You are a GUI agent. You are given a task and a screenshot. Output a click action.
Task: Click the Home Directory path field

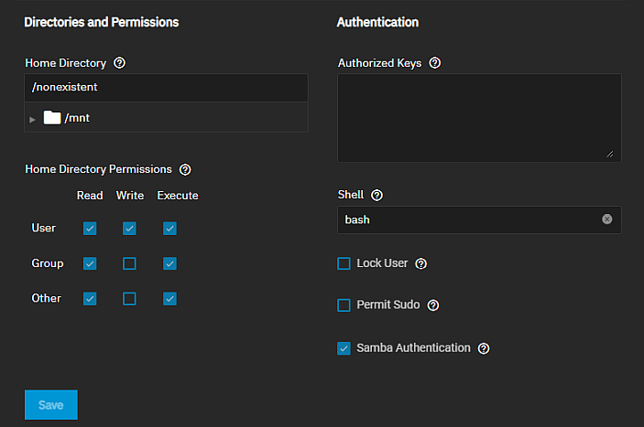(165, 88)
